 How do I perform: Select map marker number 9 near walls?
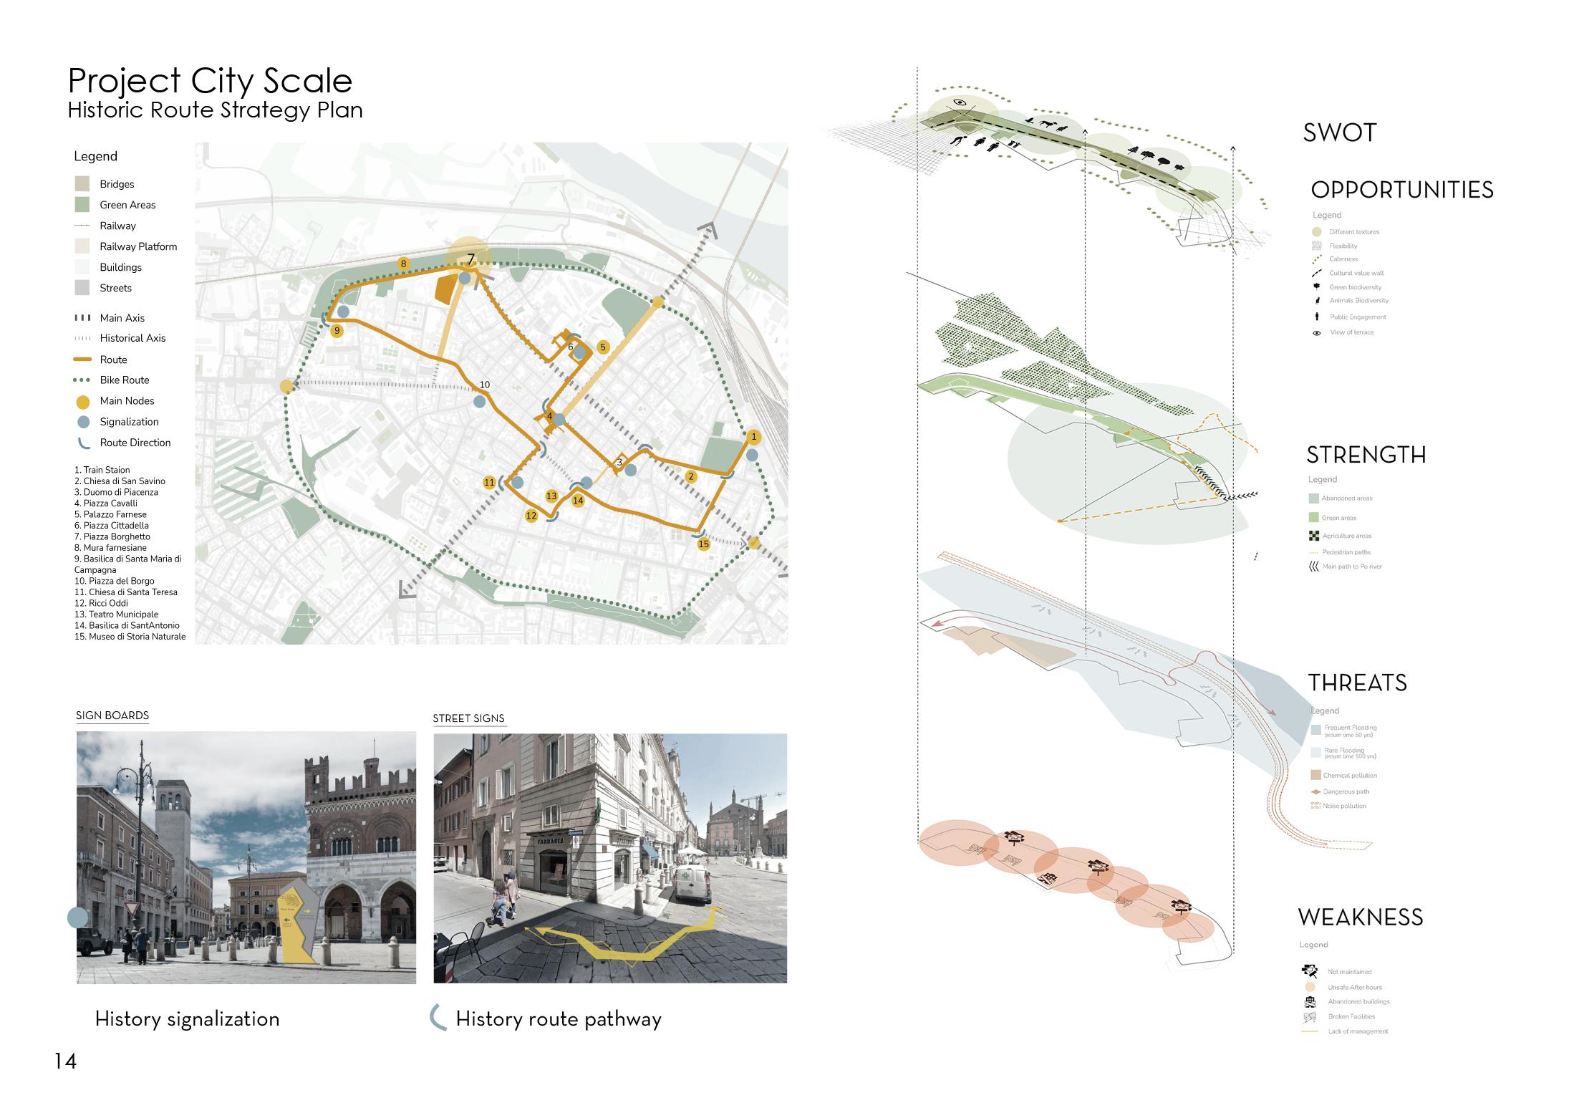click(x=337, y=331)
